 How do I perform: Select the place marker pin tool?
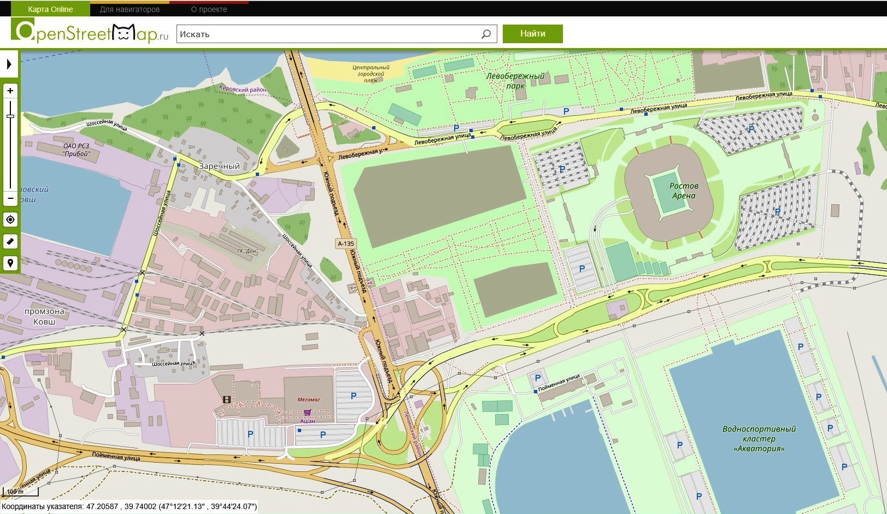(10, 263)
